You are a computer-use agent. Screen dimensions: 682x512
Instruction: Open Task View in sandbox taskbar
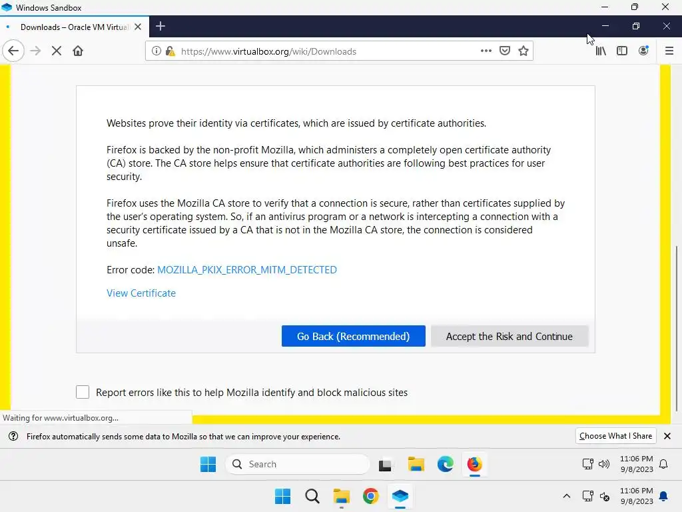click(x=385, y=465)
